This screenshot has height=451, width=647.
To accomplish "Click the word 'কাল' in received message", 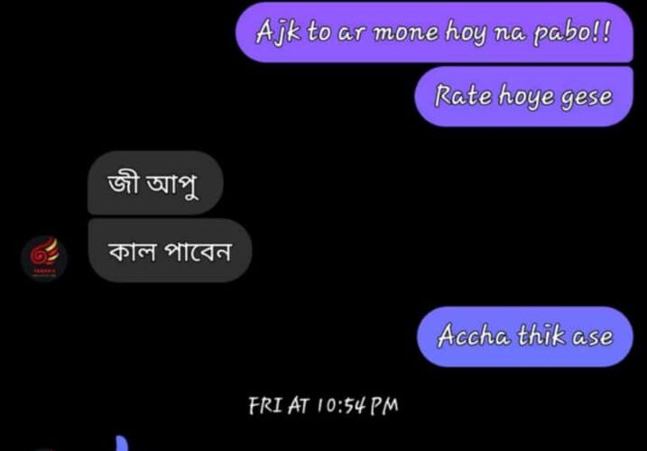I will click(133, 251).
